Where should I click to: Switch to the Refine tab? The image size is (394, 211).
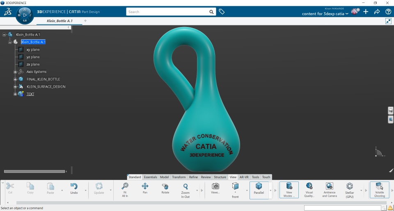(x=193, y=177)
